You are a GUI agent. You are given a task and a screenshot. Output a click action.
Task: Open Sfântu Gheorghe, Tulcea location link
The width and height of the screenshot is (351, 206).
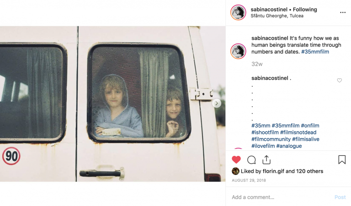(277, 16)
